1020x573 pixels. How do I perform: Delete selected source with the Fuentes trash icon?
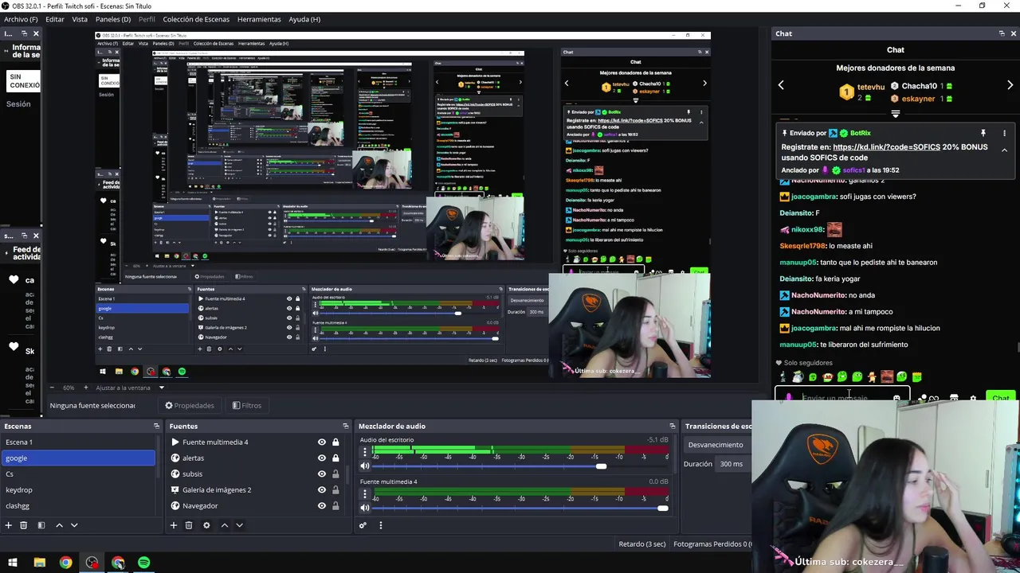click(x=189, y=525)
